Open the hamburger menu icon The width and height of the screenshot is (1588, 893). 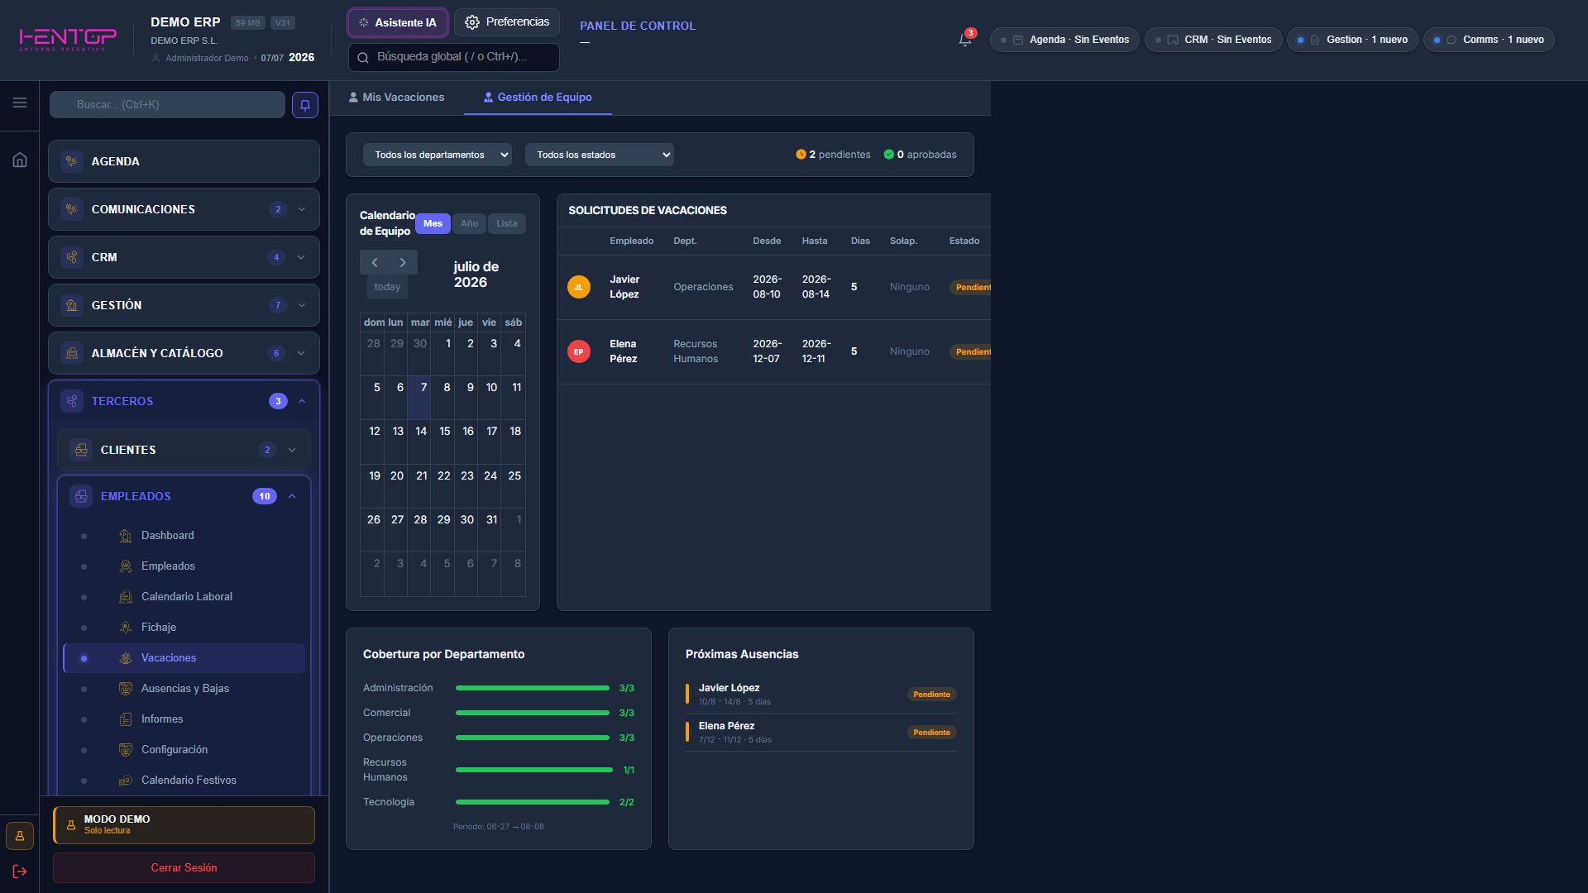(x=20, y=103)
